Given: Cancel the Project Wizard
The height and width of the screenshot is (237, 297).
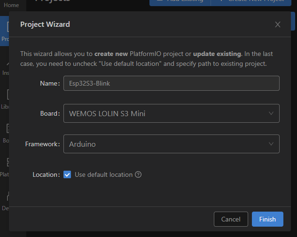Looking at the screenshot, I should click(231, 219).
